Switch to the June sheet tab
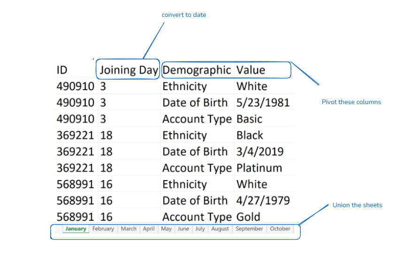The height and width of the screenshot is (263, 406). [x=183, y=229]
